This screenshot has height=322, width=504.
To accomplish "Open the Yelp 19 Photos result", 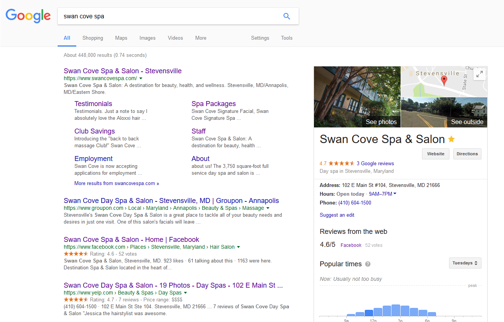I will click(173, 285).
